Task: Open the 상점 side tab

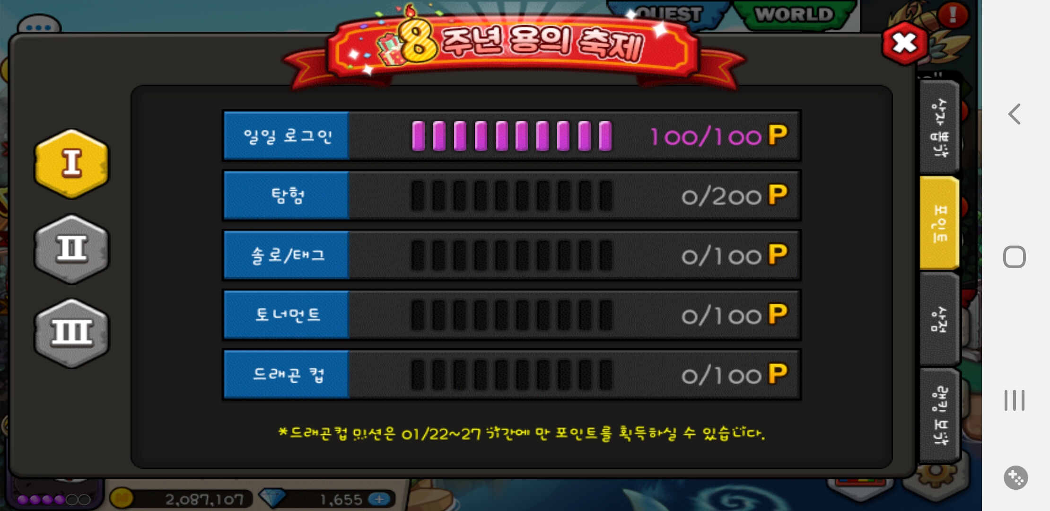Action: pyautogui.click(x=939, y=319)
